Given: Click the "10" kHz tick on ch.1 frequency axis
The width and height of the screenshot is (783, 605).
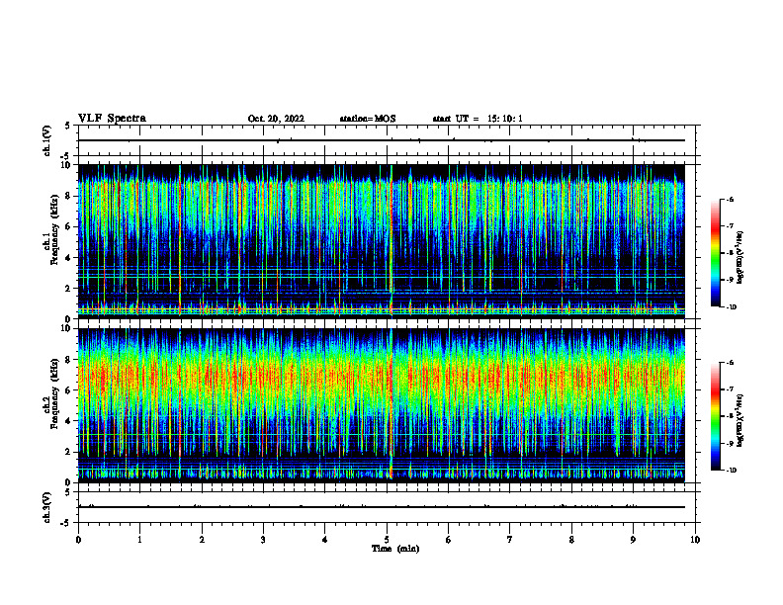Looking at the screenshot, I should click(67, 165).
